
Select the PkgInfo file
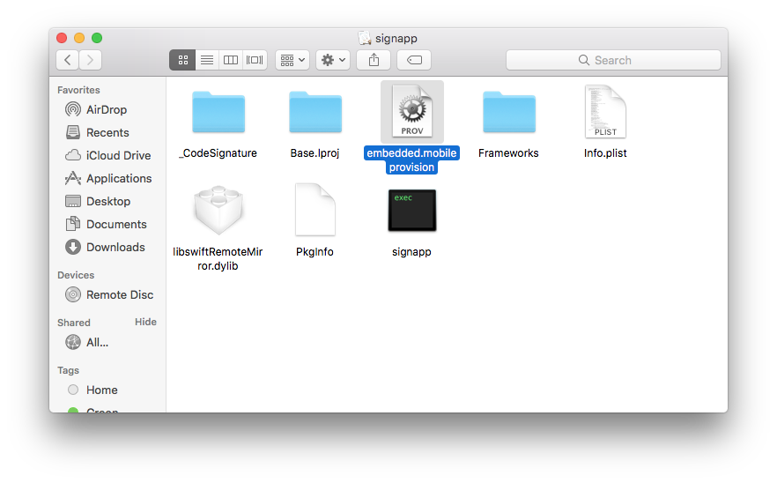[x=314, y=212]
